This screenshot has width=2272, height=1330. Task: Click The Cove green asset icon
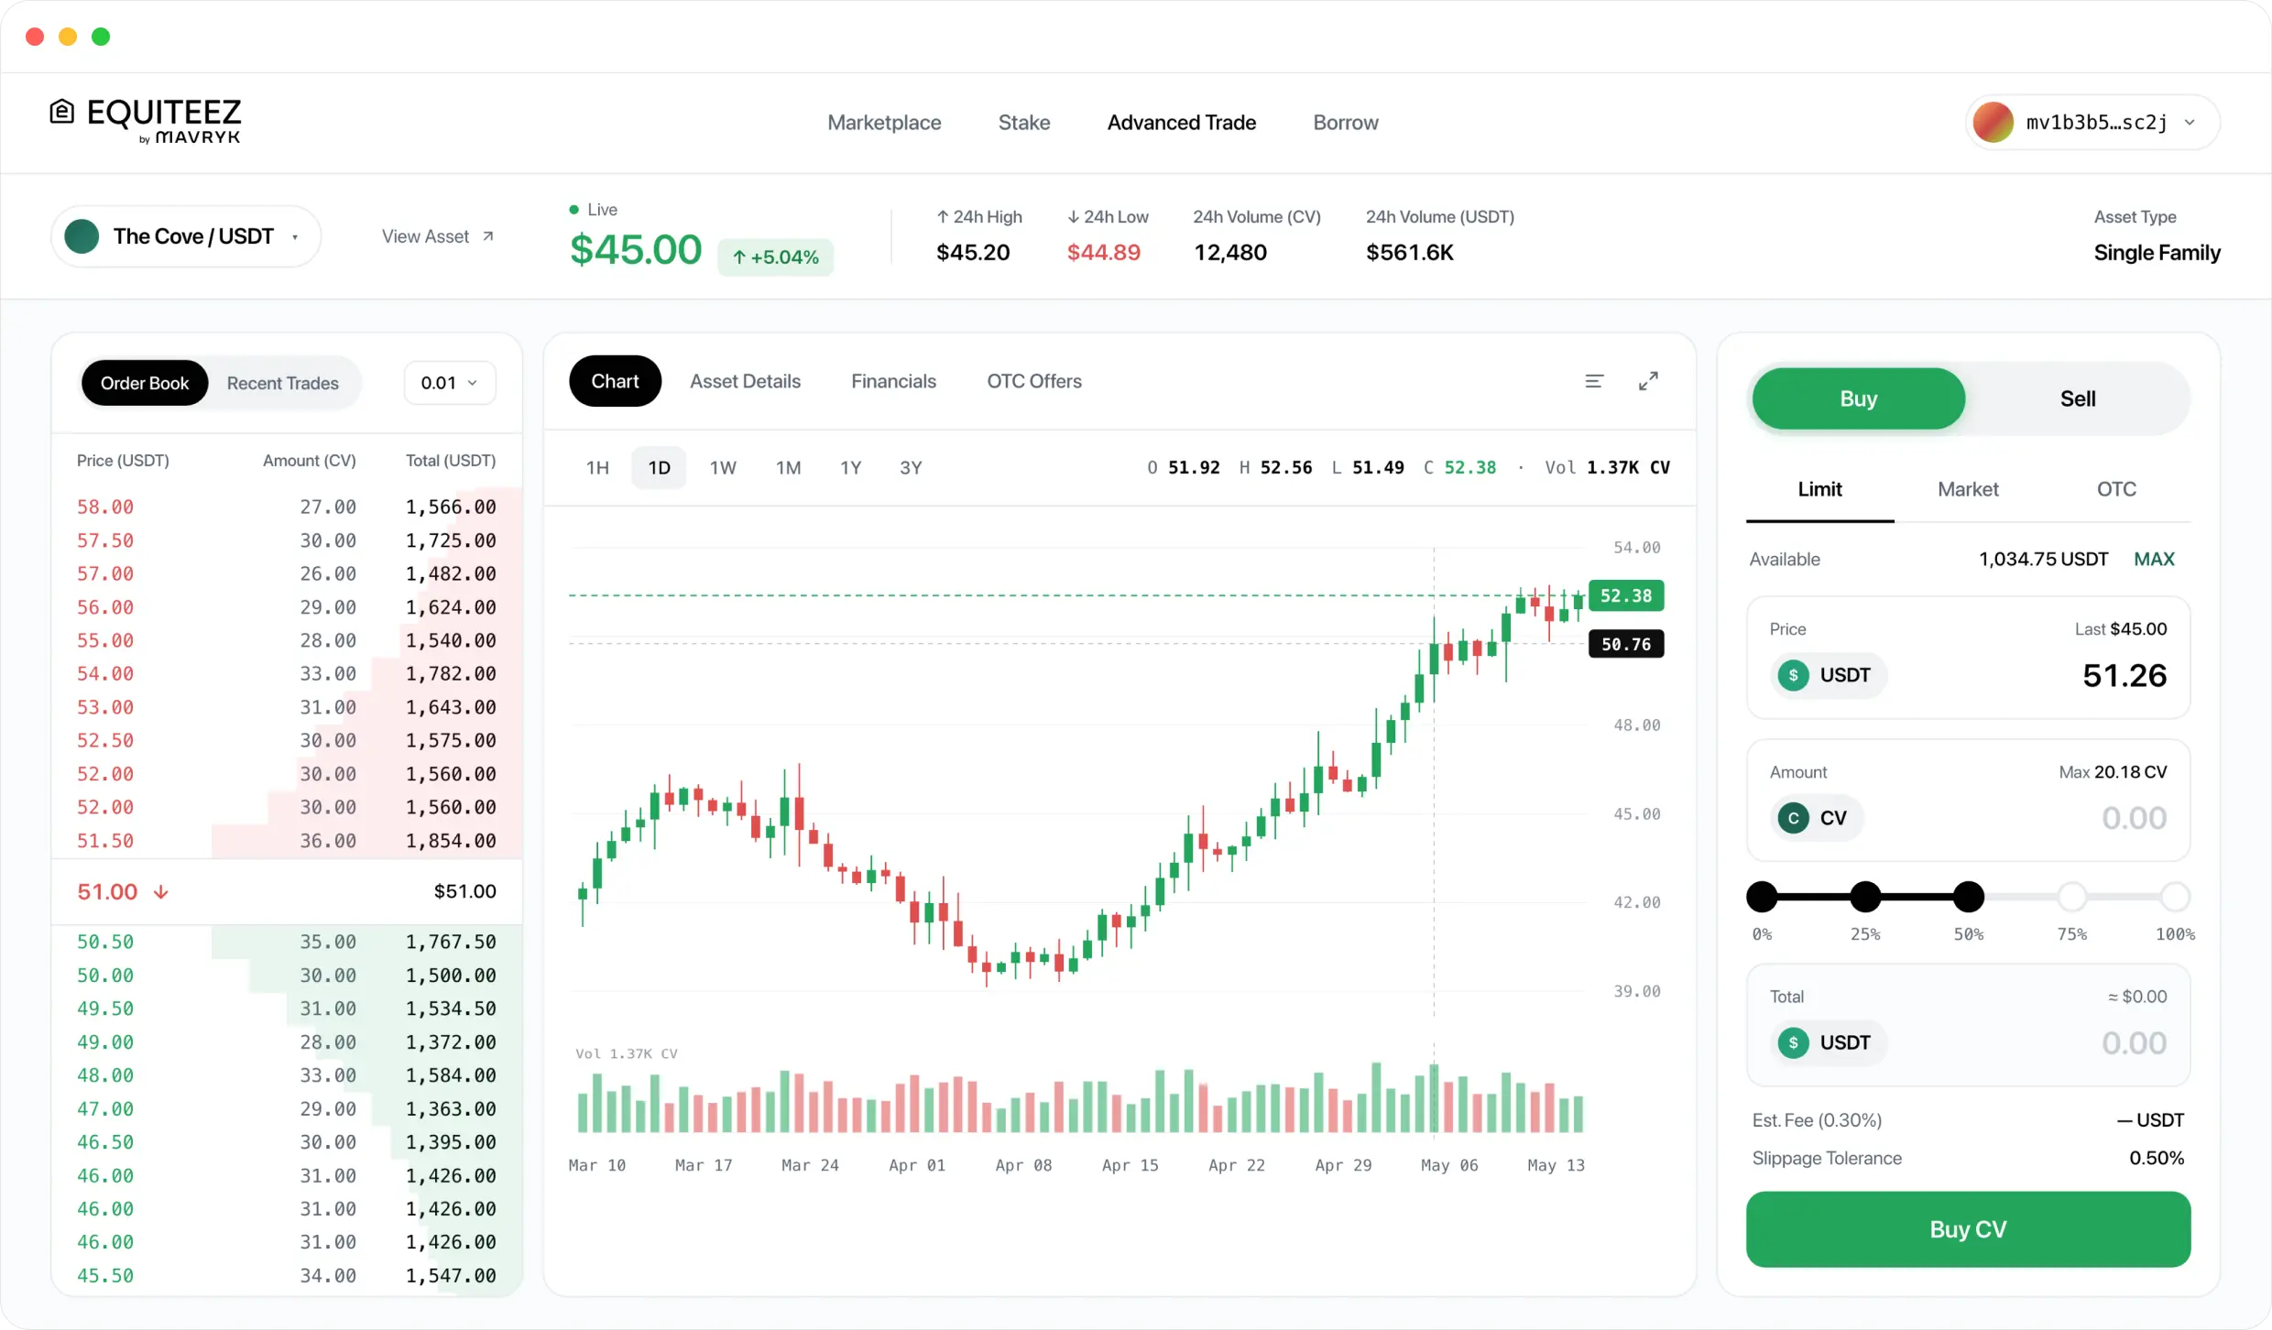[82, 236]
